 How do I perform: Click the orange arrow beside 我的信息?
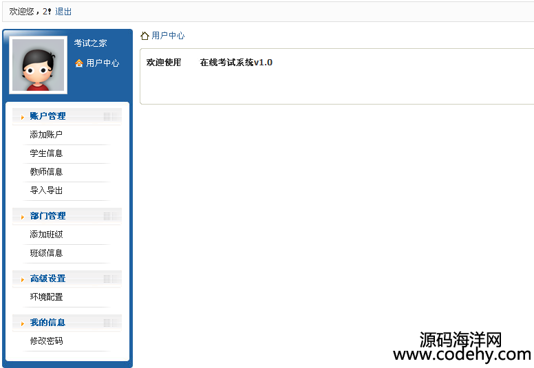[23, 323]
